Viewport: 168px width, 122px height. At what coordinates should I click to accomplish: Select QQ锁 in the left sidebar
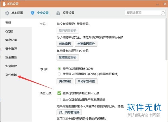point(16,31)
